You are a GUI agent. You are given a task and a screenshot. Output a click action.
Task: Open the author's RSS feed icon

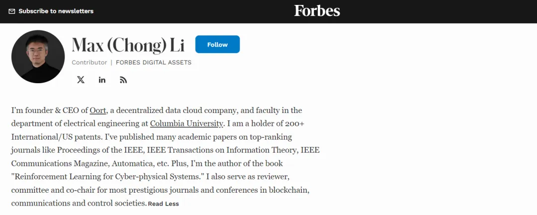pyautogui.click(x=123, y=80)
